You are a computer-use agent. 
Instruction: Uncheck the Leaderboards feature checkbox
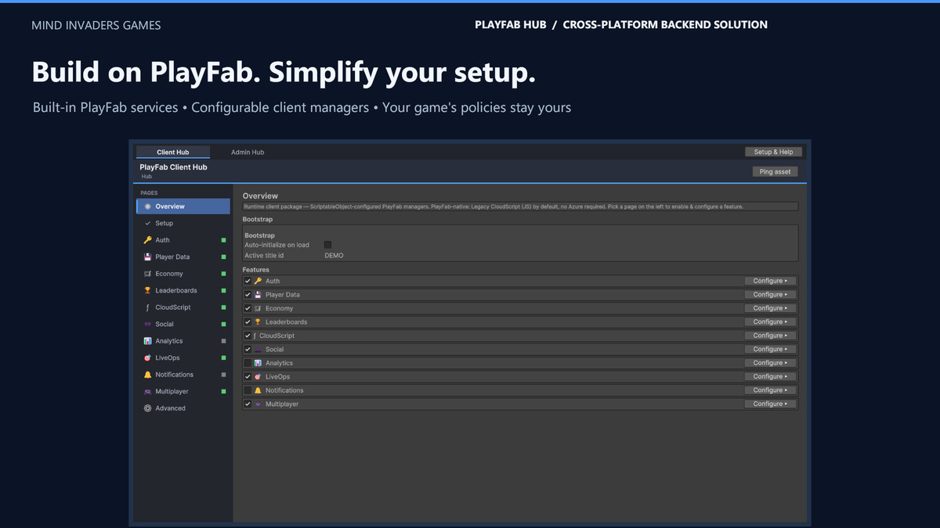248,322
